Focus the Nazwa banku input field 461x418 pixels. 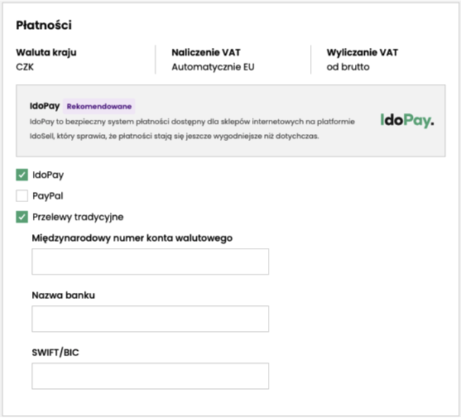[x=150, y=319]
